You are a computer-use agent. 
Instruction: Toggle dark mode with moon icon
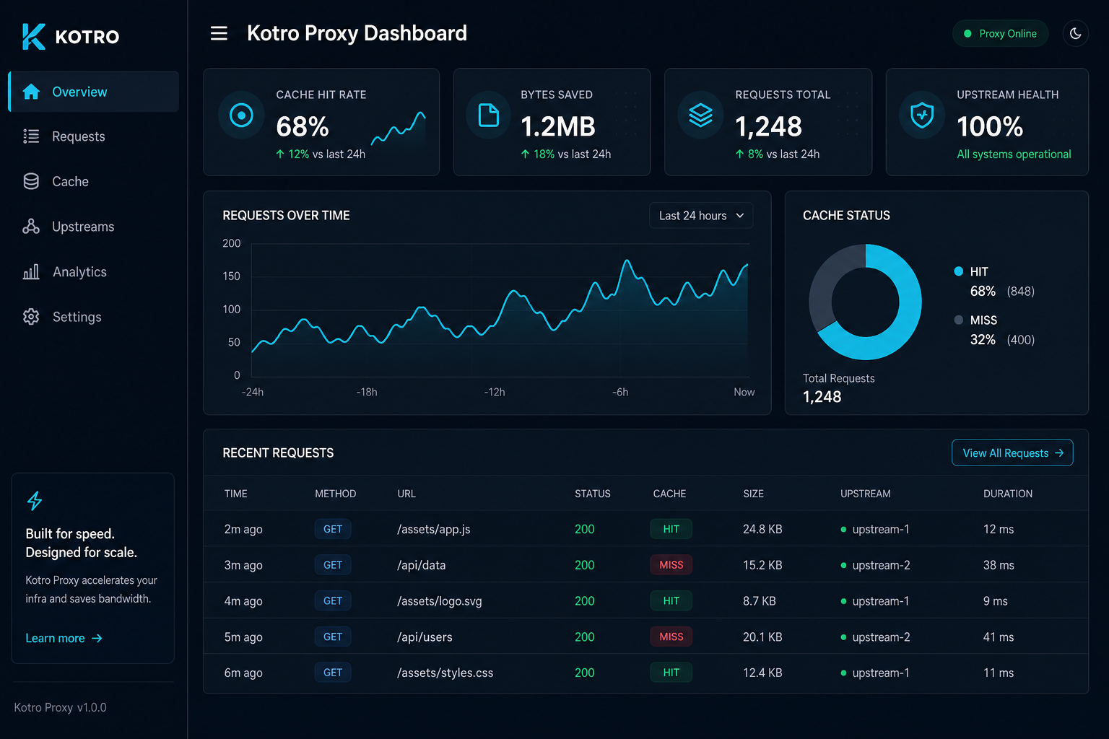1075,33
